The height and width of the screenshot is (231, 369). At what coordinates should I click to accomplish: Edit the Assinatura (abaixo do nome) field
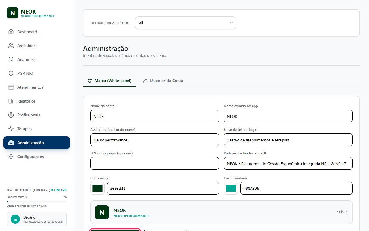point(155,140)
